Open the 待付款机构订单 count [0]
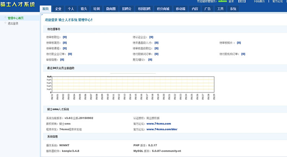 (x=243, y=54)
